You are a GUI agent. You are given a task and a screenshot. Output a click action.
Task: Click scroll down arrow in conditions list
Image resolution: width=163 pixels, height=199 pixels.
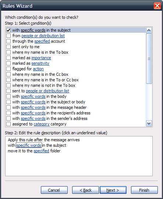click(149, 124)
